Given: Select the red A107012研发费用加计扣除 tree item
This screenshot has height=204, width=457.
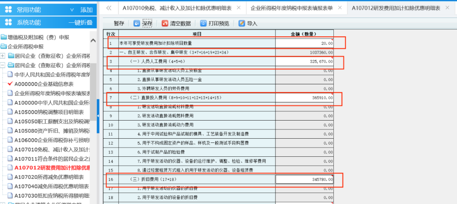Looking at the screenshot, I should pyautogui.click(x=52, y=168).
